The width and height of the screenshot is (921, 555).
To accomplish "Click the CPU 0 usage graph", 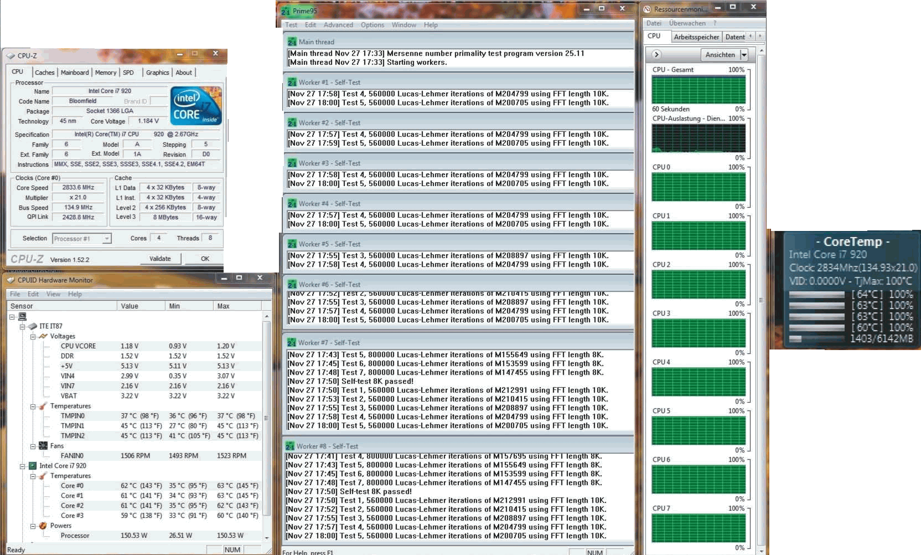I will (698, 187).
